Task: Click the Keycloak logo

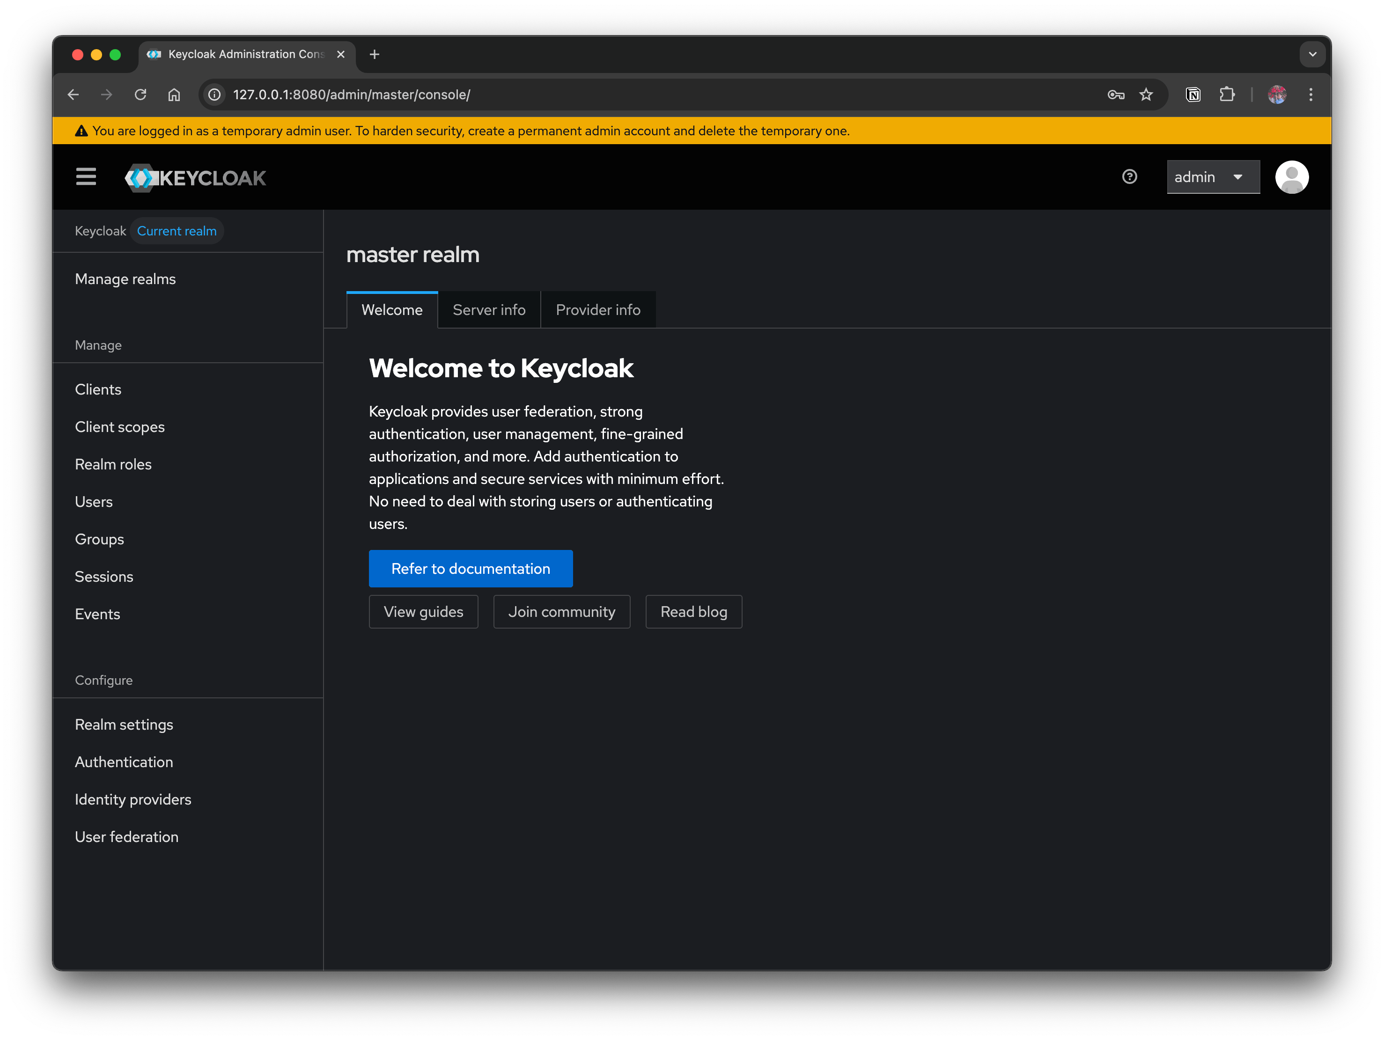Action: [195, 178]
